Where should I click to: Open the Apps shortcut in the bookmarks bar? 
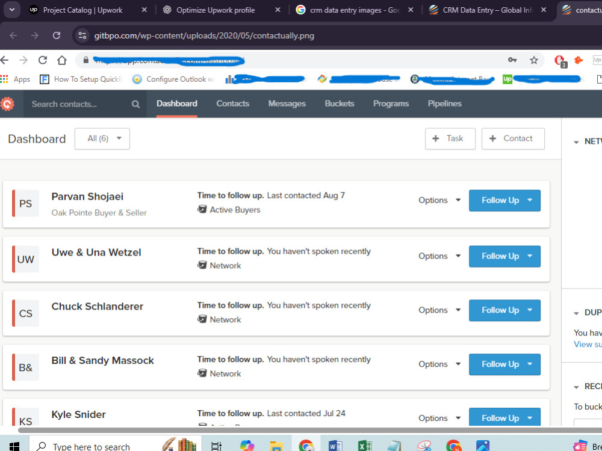click(16, 79)
